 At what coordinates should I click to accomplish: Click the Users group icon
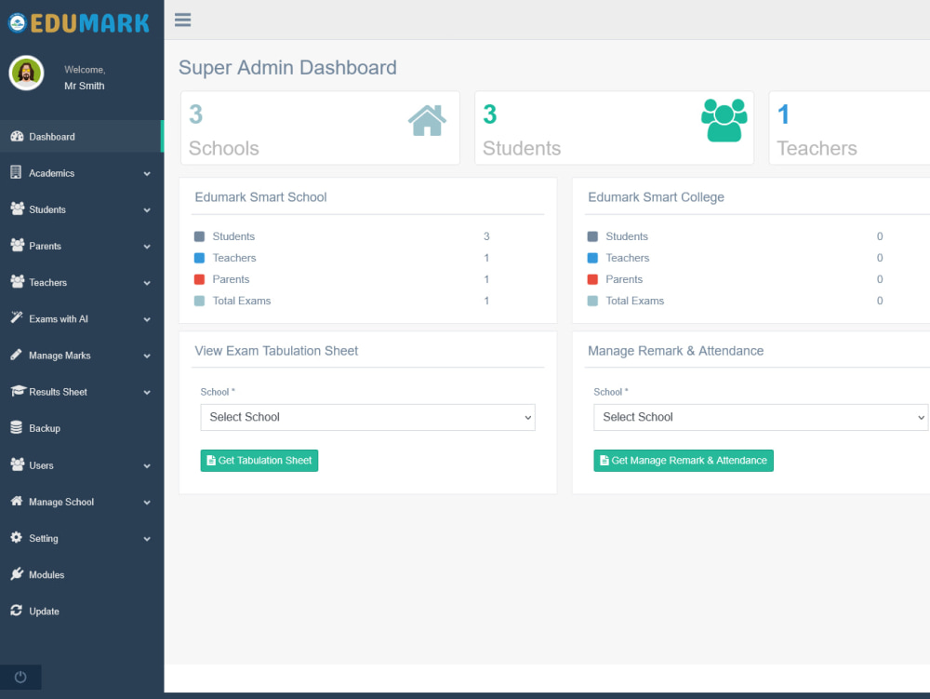[17, 464]
